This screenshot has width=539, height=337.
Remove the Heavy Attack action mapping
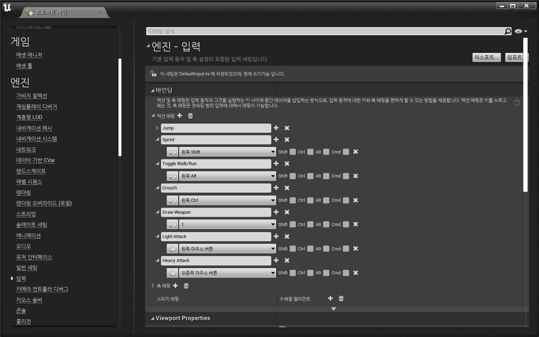pyautogui.click(x=287, y=261)
